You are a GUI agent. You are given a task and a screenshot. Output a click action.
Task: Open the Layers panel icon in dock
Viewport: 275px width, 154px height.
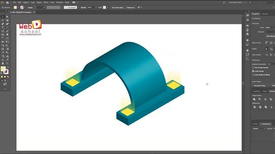[247, 50]
